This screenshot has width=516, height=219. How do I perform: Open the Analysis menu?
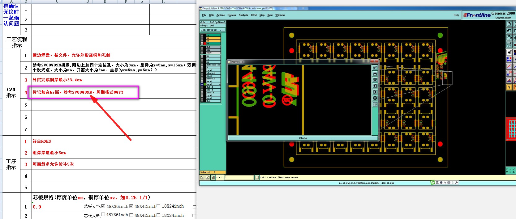[243, 15]
